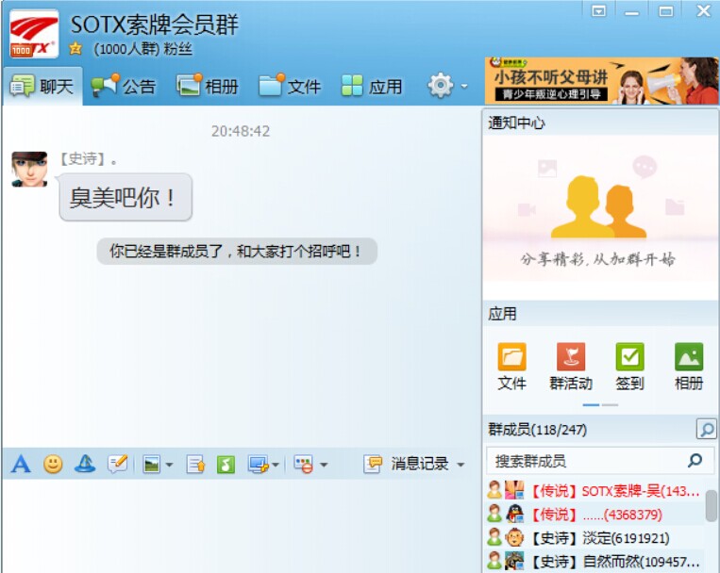This screenshot has width=720, height=573.
Task: Click the chat message input area
Action: (x=241, y=526)
